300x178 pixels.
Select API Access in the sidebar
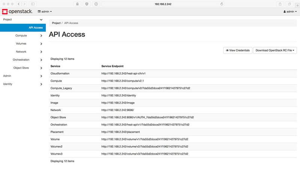point(23,27)
